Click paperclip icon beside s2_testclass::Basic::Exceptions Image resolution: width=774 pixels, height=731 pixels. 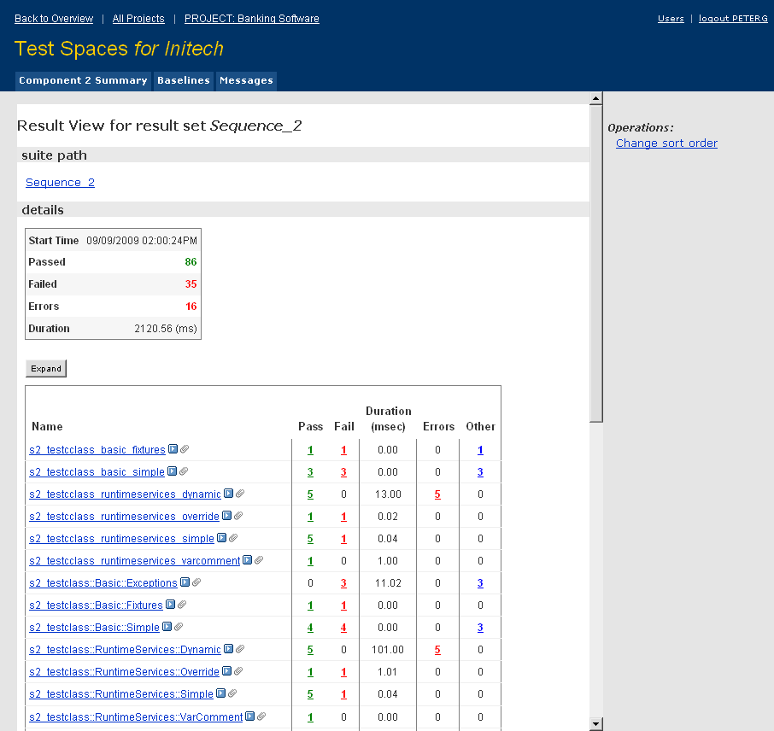click(x=196, y=582)
